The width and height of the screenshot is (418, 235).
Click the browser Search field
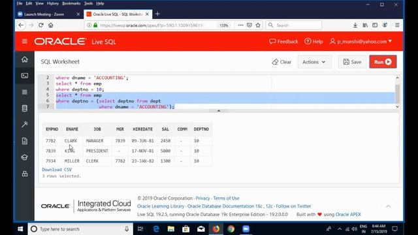pyautogui.click(x=294, y=25)
